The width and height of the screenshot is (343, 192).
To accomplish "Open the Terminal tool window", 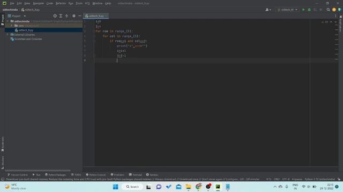I will point(136,175).
